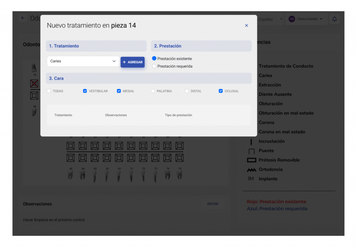Select the Prestación existente radio option
This screenshot has height=247, width=357.
click(154, 58)
